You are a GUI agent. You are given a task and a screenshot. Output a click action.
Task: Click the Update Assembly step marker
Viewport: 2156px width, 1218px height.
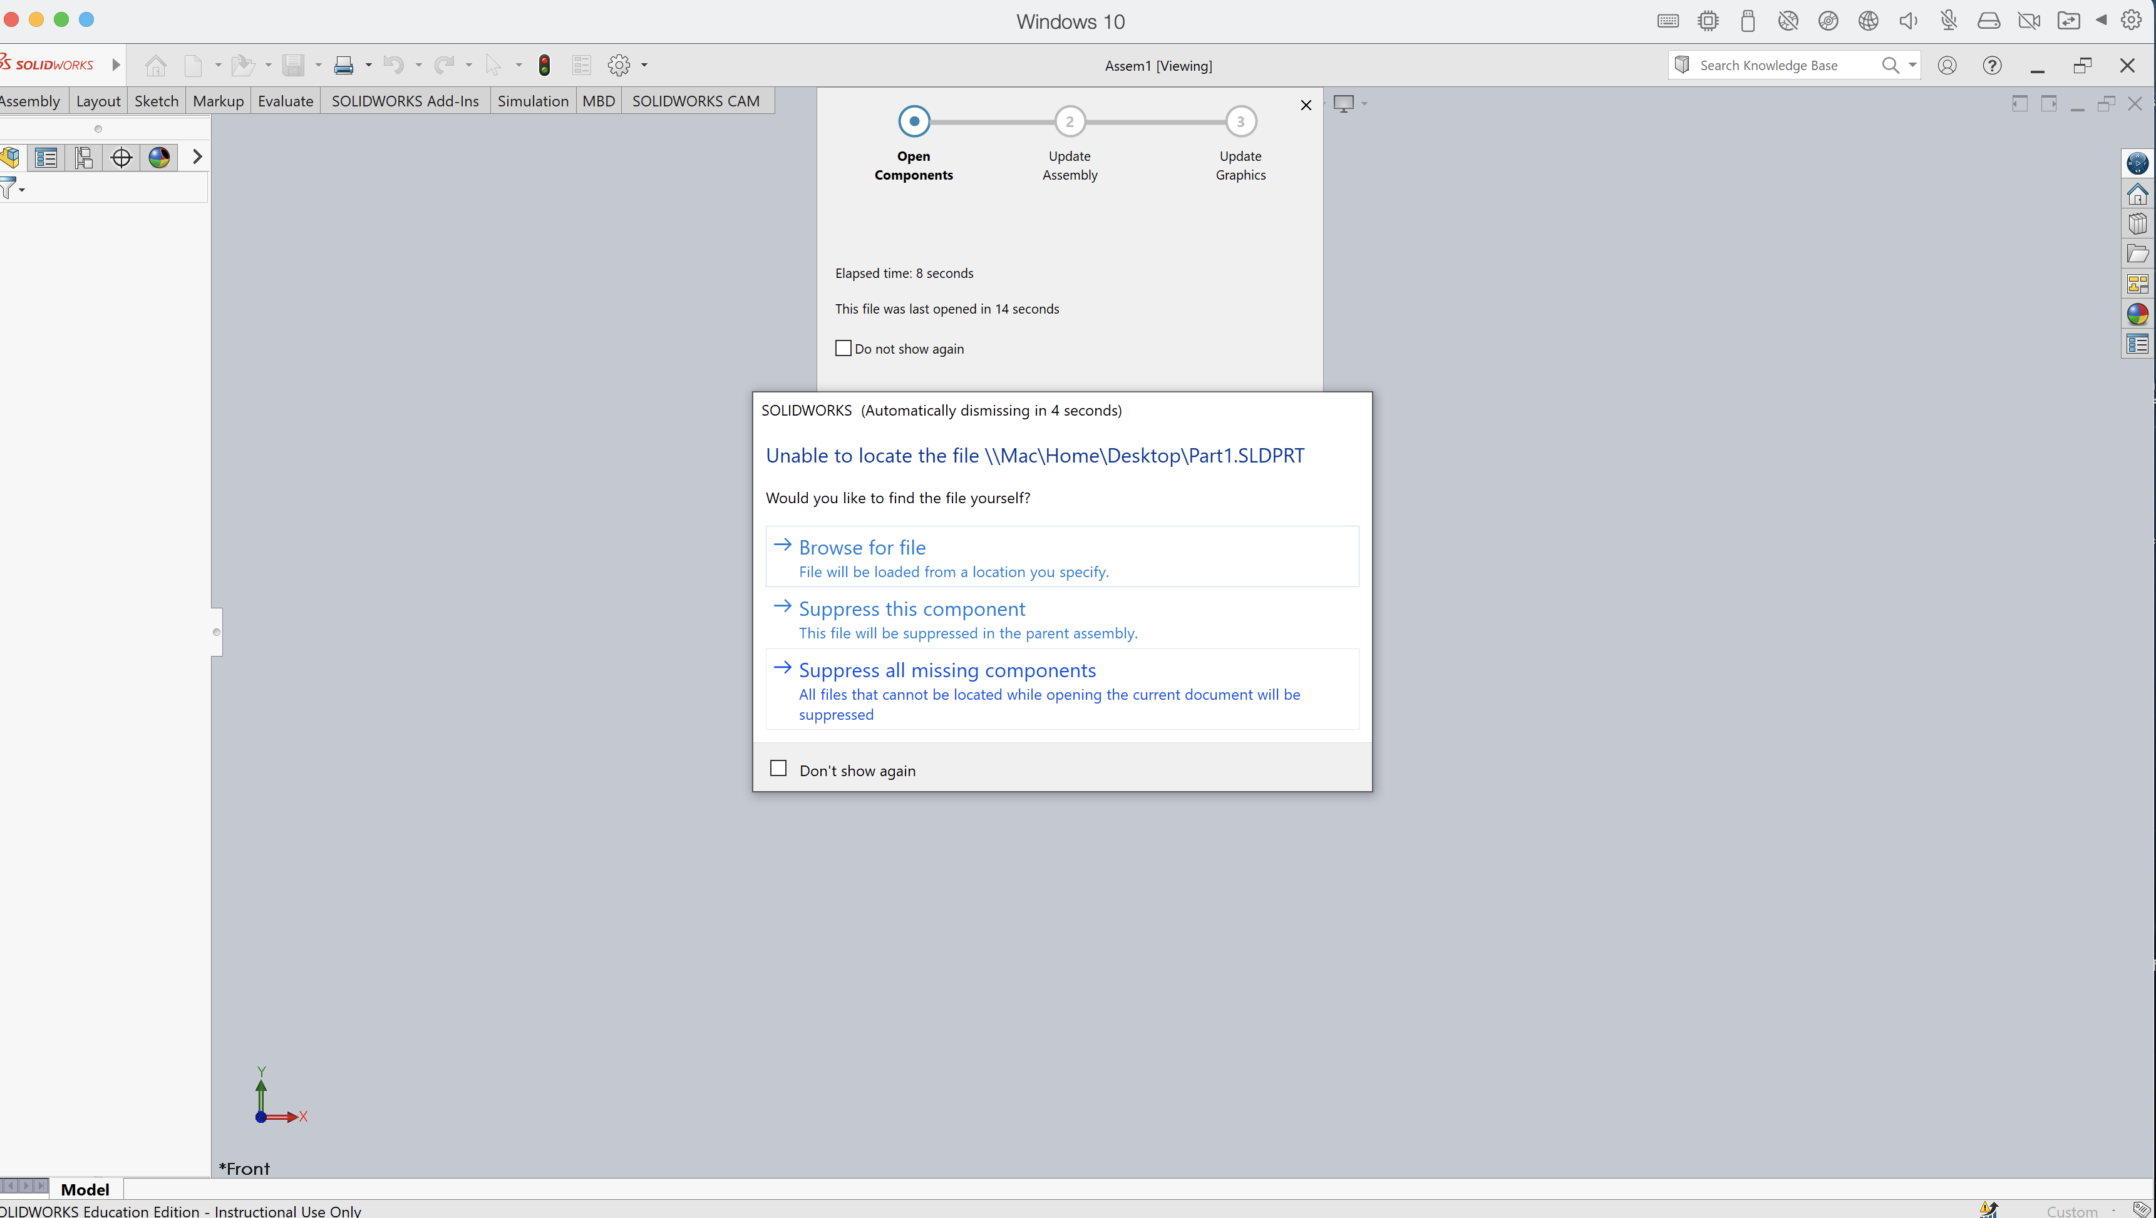click(1070, 121)
